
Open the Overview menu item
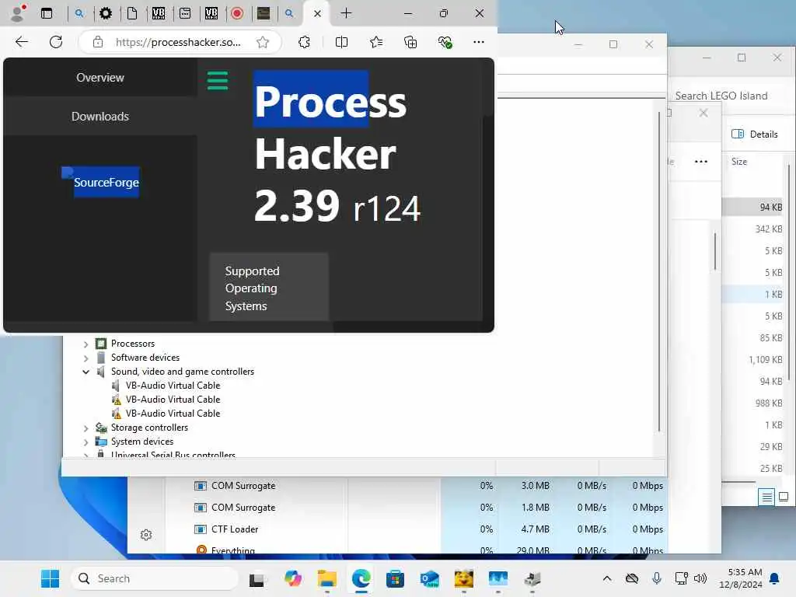[x=100, y=78]
